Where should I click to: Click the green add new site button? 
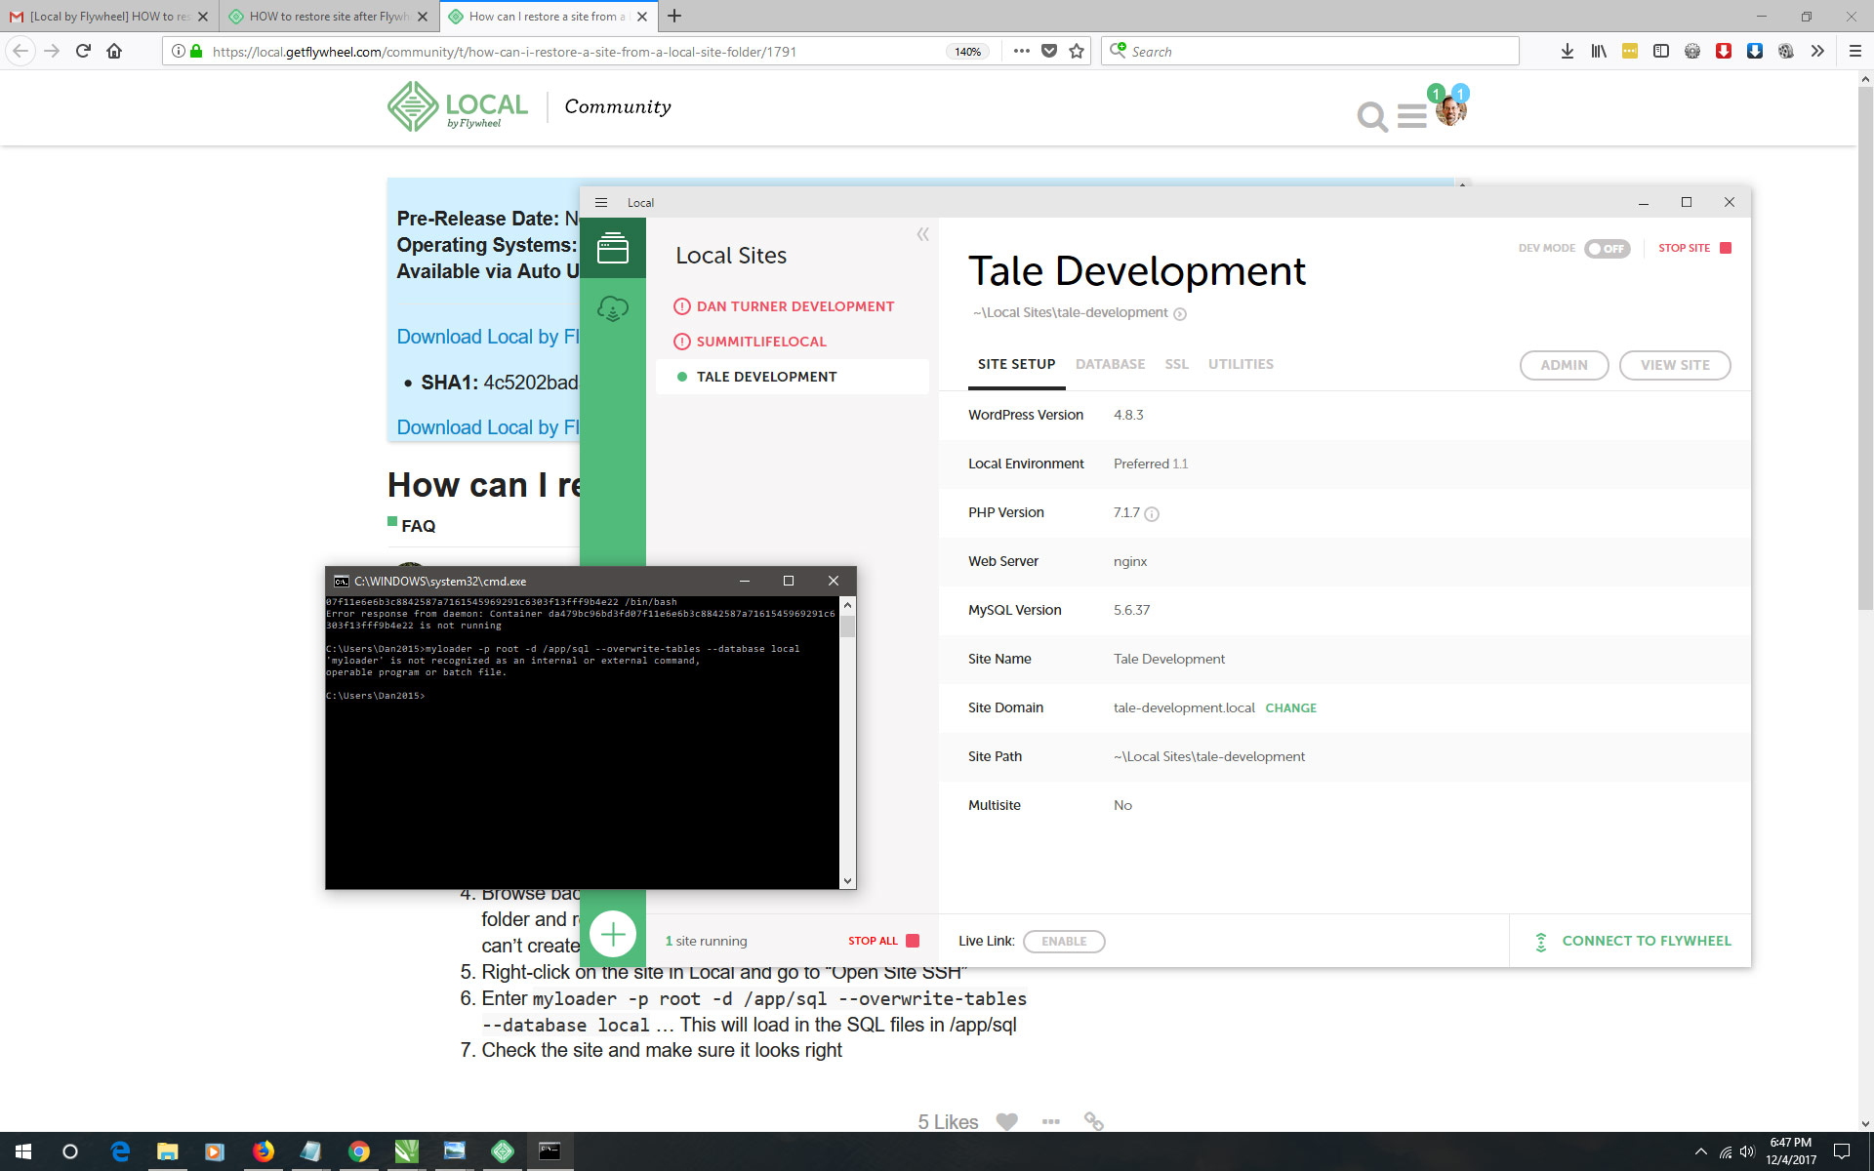[613, 935]
